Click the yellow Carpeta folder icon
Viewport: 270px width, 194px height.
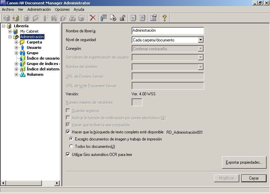coord(22,42)
